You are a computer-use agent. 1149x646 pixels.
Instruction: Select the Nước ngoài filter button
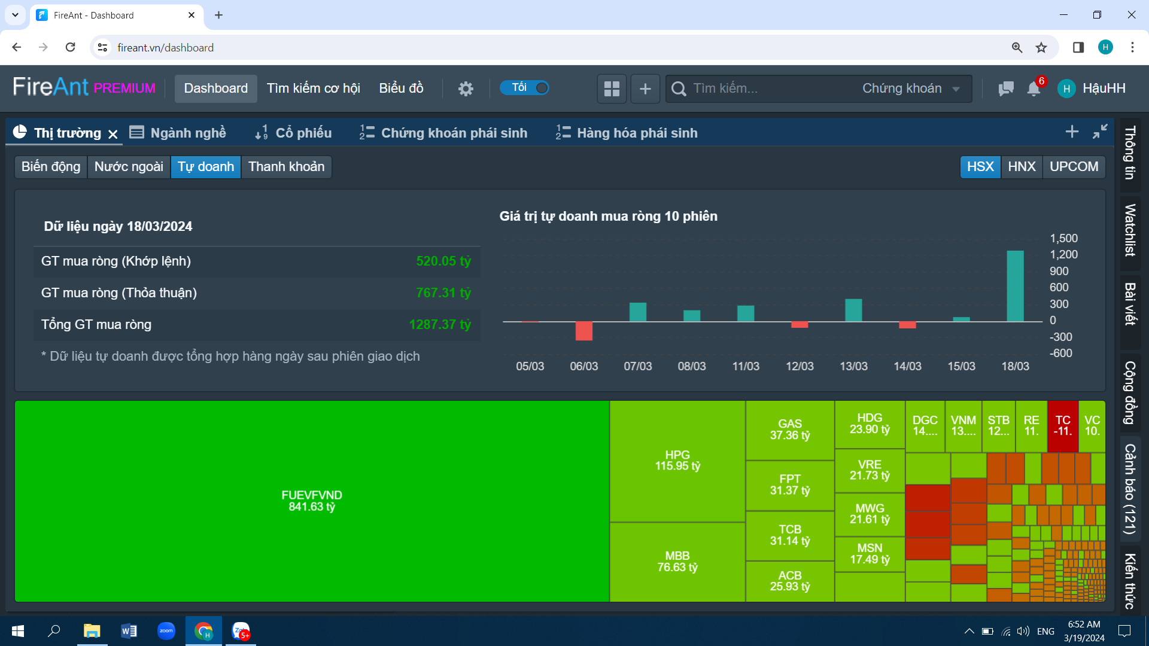tap(129, 166)
